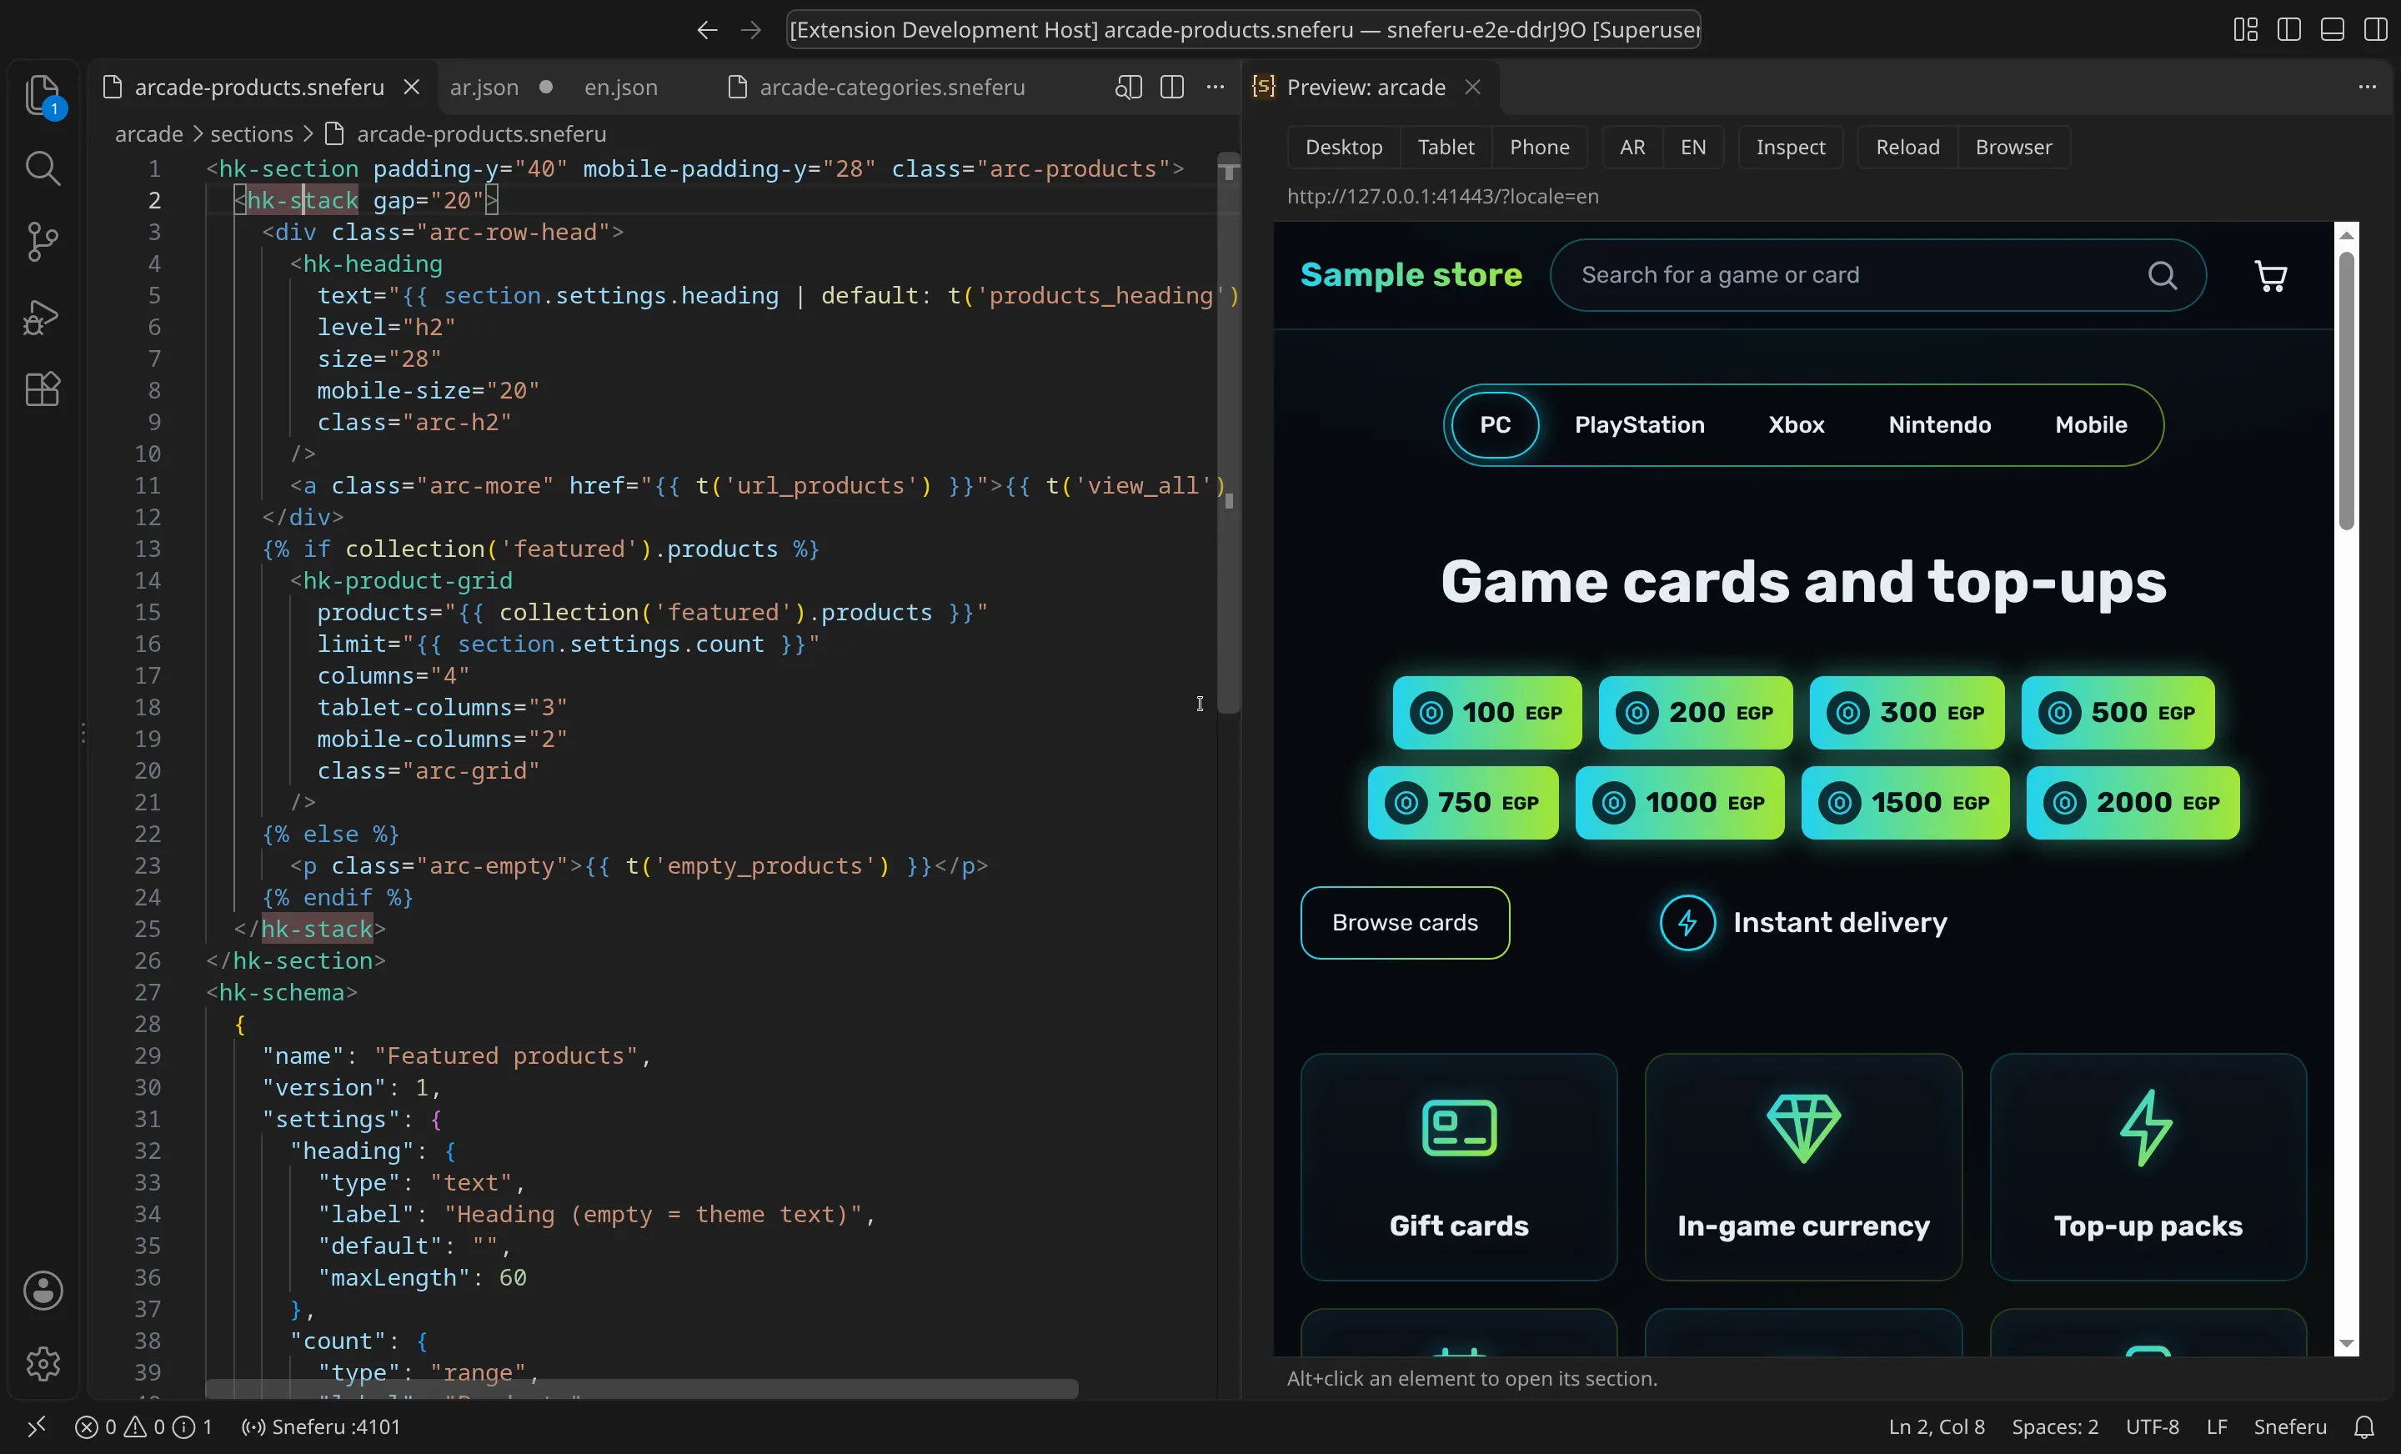2401x1454 pixels.
Task: Switch preview locale to AR
Action: pos(1632,148)
